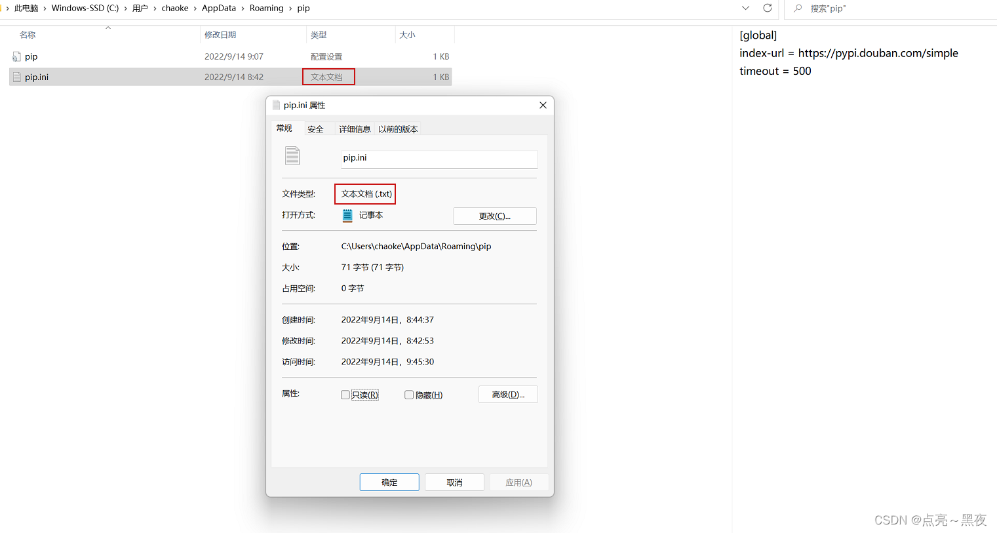997x533 pixels.
Task: Toggle the 只读(R) checkbox
Action: coord(345,395)
